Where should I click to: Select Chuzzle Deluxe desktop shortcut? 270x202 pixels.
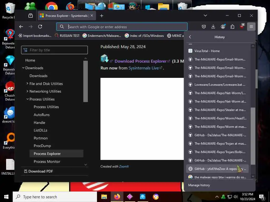[x=10, y=91]
